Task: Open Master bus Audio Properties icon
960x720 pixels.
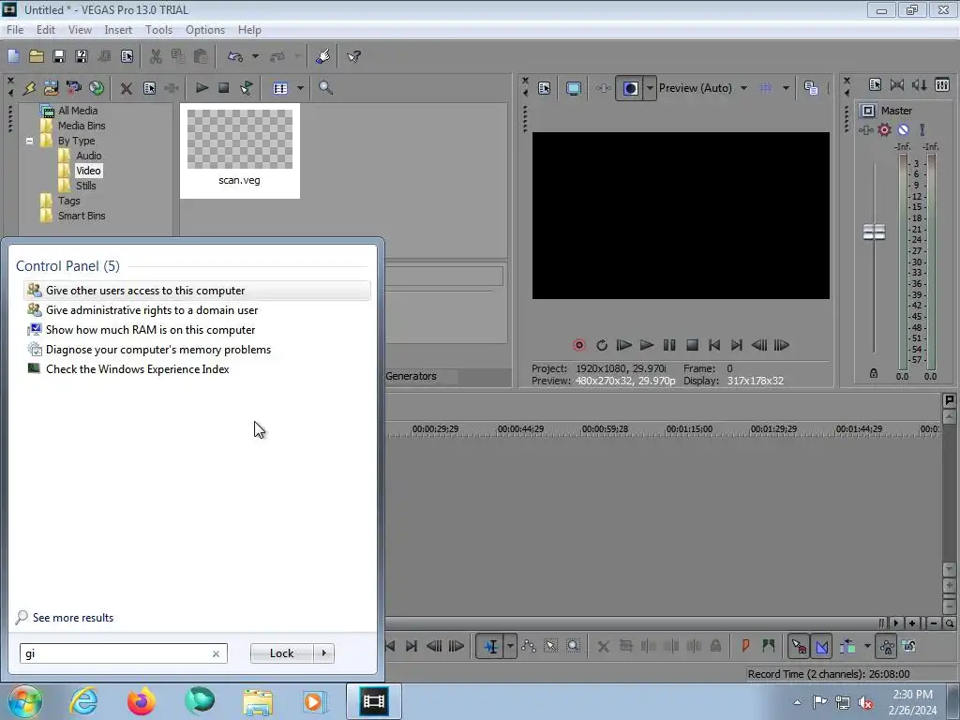Action: coord(875,85)
